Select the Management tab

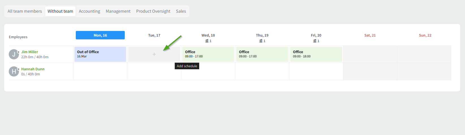[x=118, y=11]
